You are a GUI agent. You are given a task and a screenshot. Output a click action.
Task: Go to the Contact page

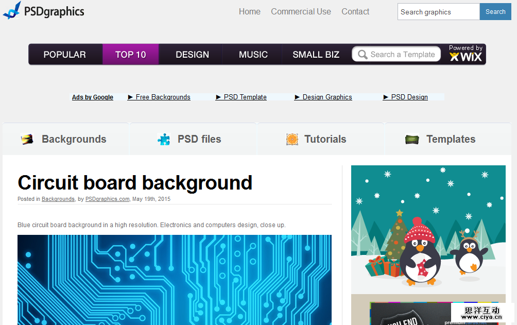click(x=355, y=12)
